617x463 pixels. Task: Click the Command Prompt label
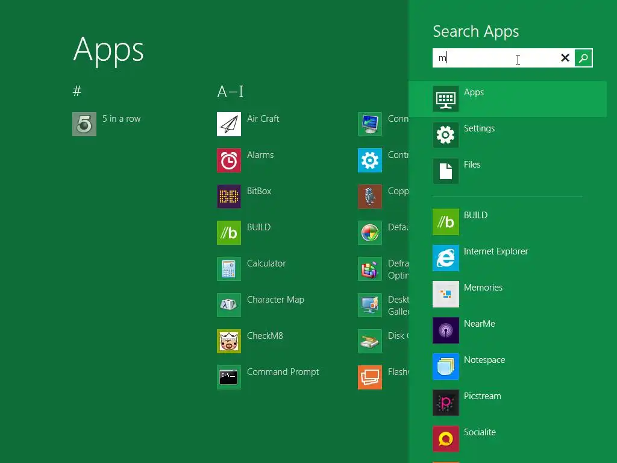coord(283,372)
